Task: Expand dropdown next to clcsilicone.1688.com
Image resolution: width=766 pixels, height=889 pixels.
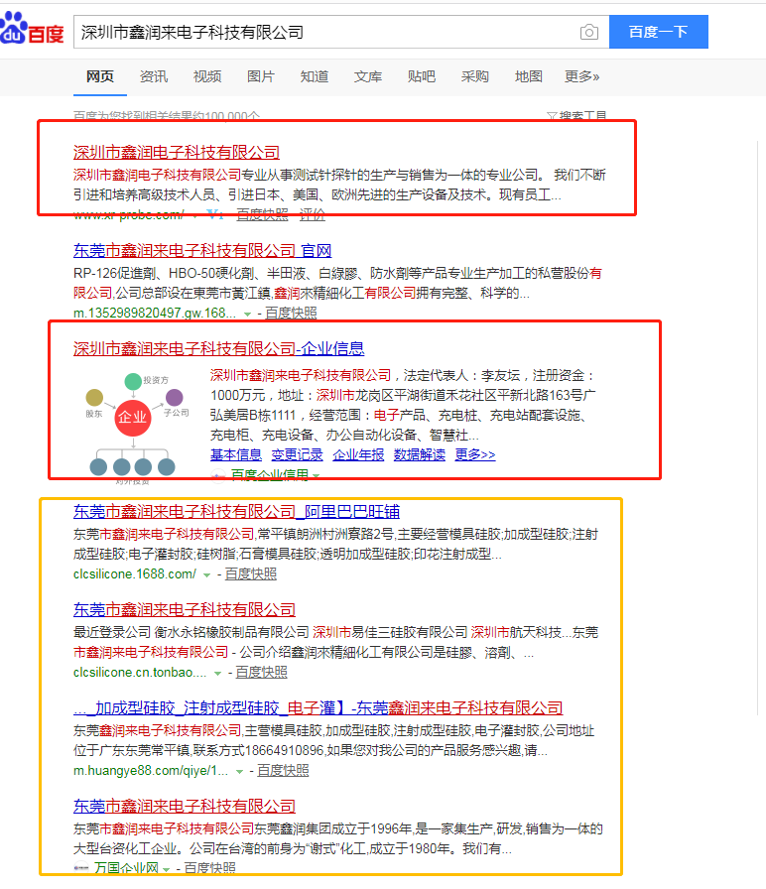Action: coord(207,574)
